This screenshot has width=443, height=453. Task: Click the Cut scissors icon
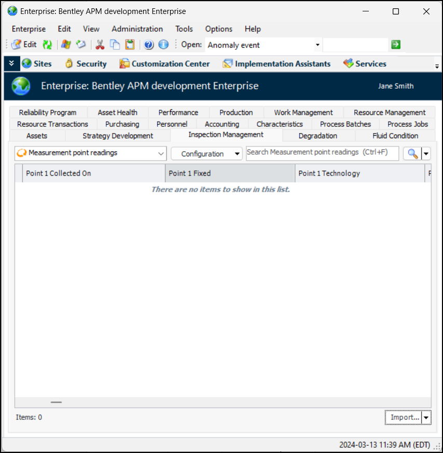coord(100,45)
